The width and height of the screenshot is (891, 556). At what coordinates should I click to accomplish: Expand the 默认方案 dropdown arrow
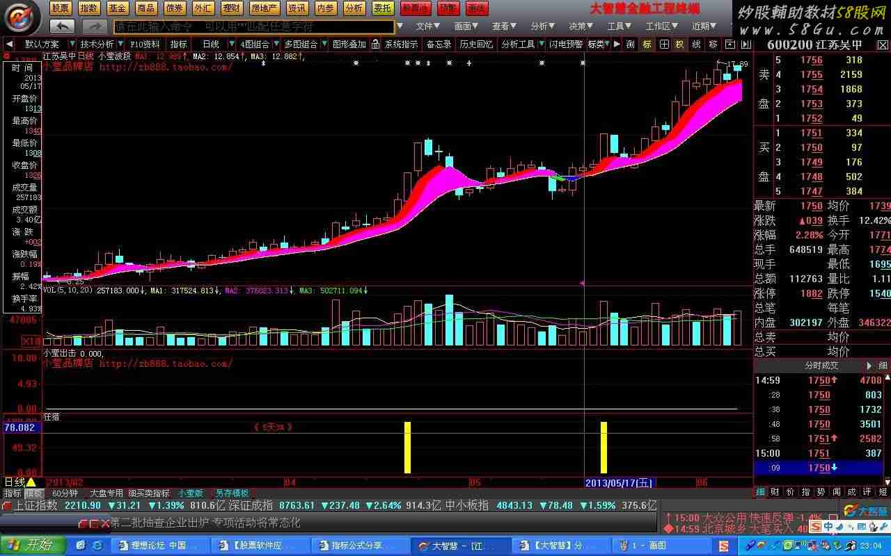(x=72, y=44)
